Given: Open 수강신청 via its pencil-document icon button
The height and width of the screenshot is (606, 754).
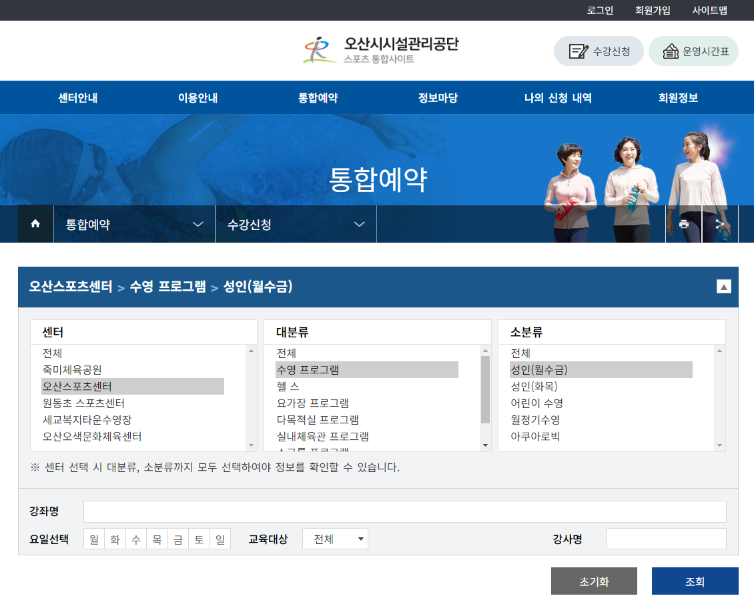Looking at the screenshot, I should [x=599, y=51].
